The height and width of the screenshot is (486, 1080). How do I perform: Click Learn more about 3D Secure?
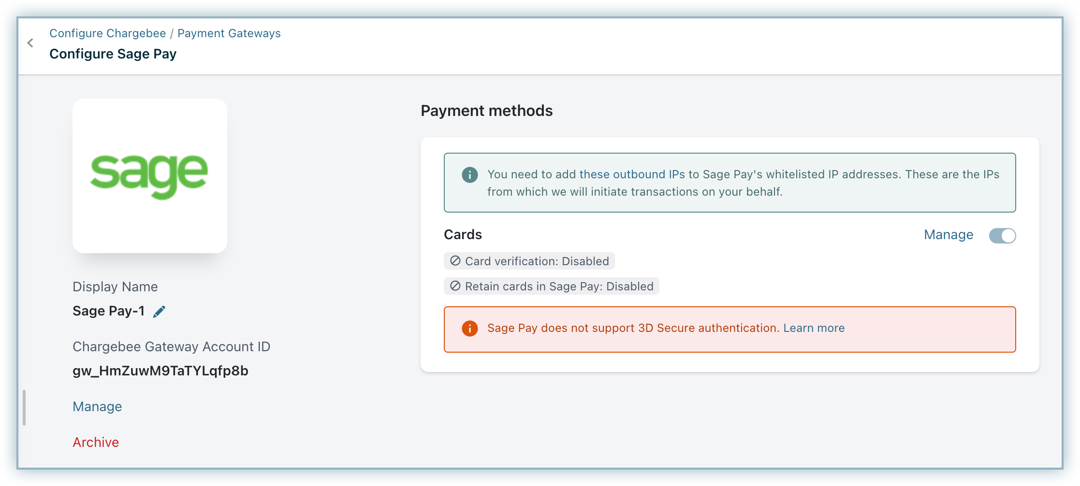[814, 328]
